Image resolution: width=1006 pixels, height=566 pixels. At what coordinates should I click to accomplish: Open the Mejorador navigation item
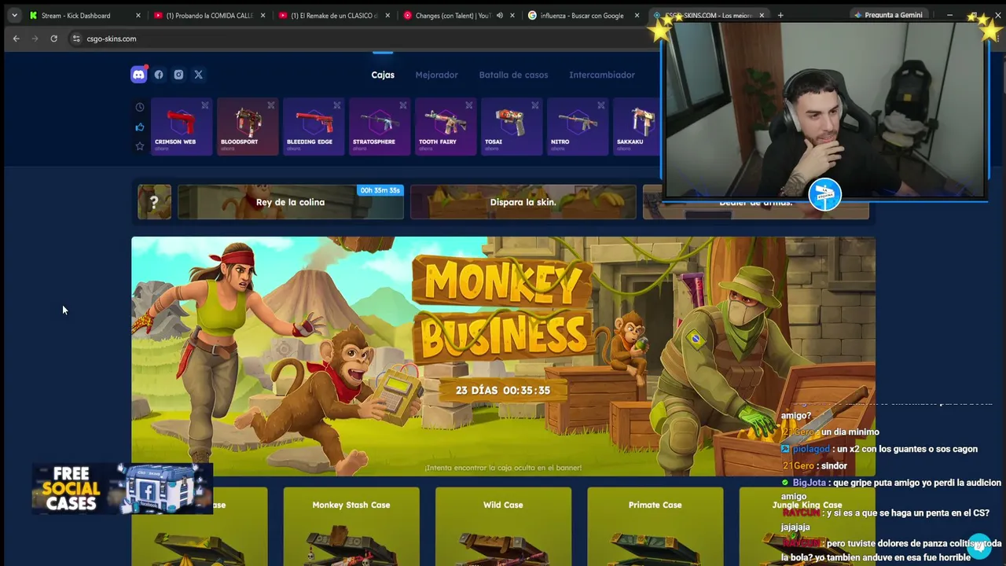[x=436, y=75]
